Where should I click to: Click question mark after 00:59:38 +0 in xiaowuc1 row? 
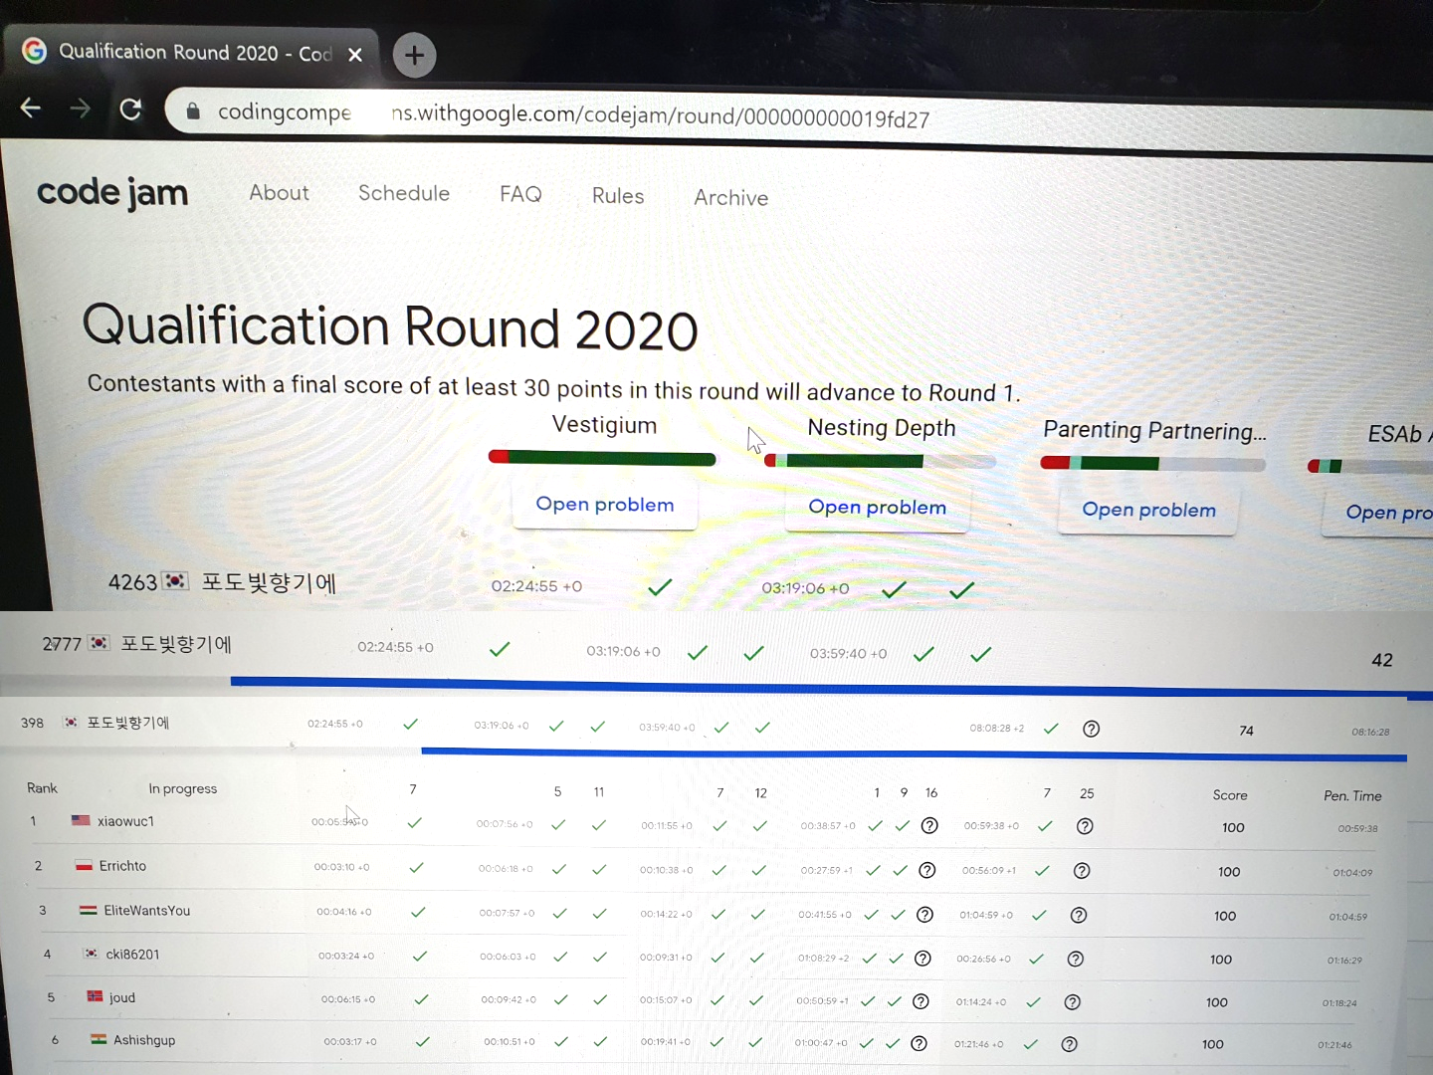(1085, 826)
